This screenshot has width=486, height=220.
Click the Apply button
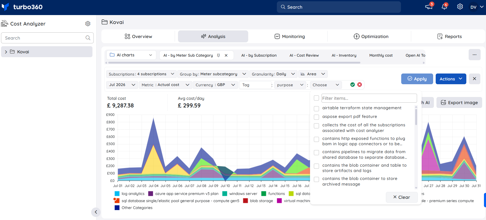pos(417,79)
